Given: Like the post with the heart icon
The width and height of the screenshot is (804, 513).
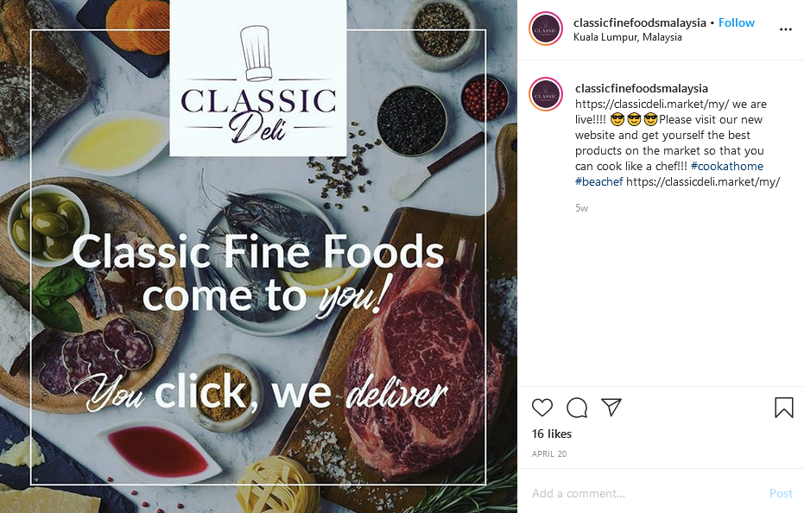Looking at the screenshot, I should (542, 408).
